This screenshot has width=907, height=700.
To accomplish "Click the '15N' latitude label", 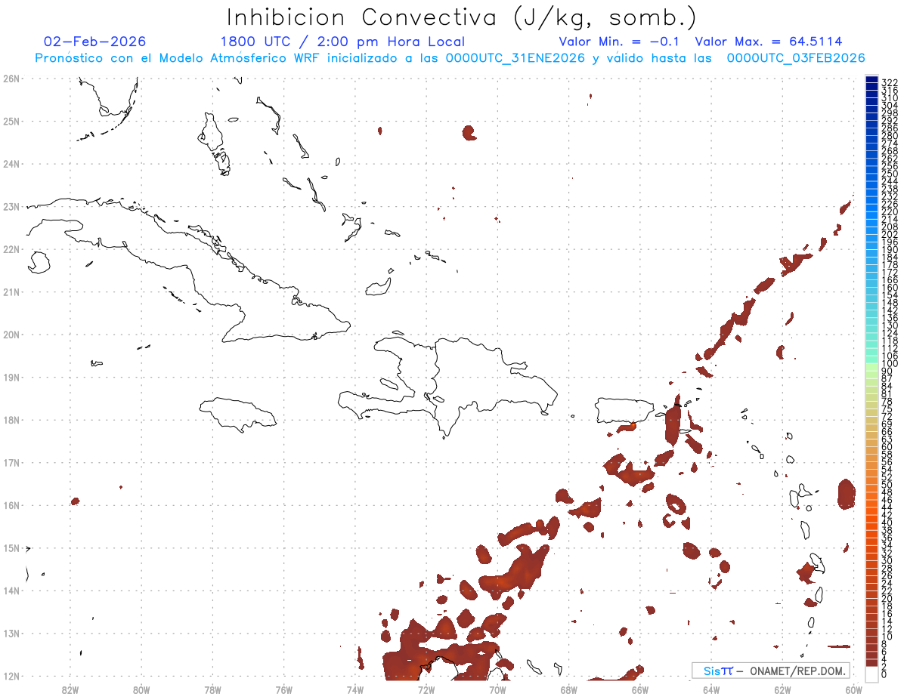I will click(11, 548).
